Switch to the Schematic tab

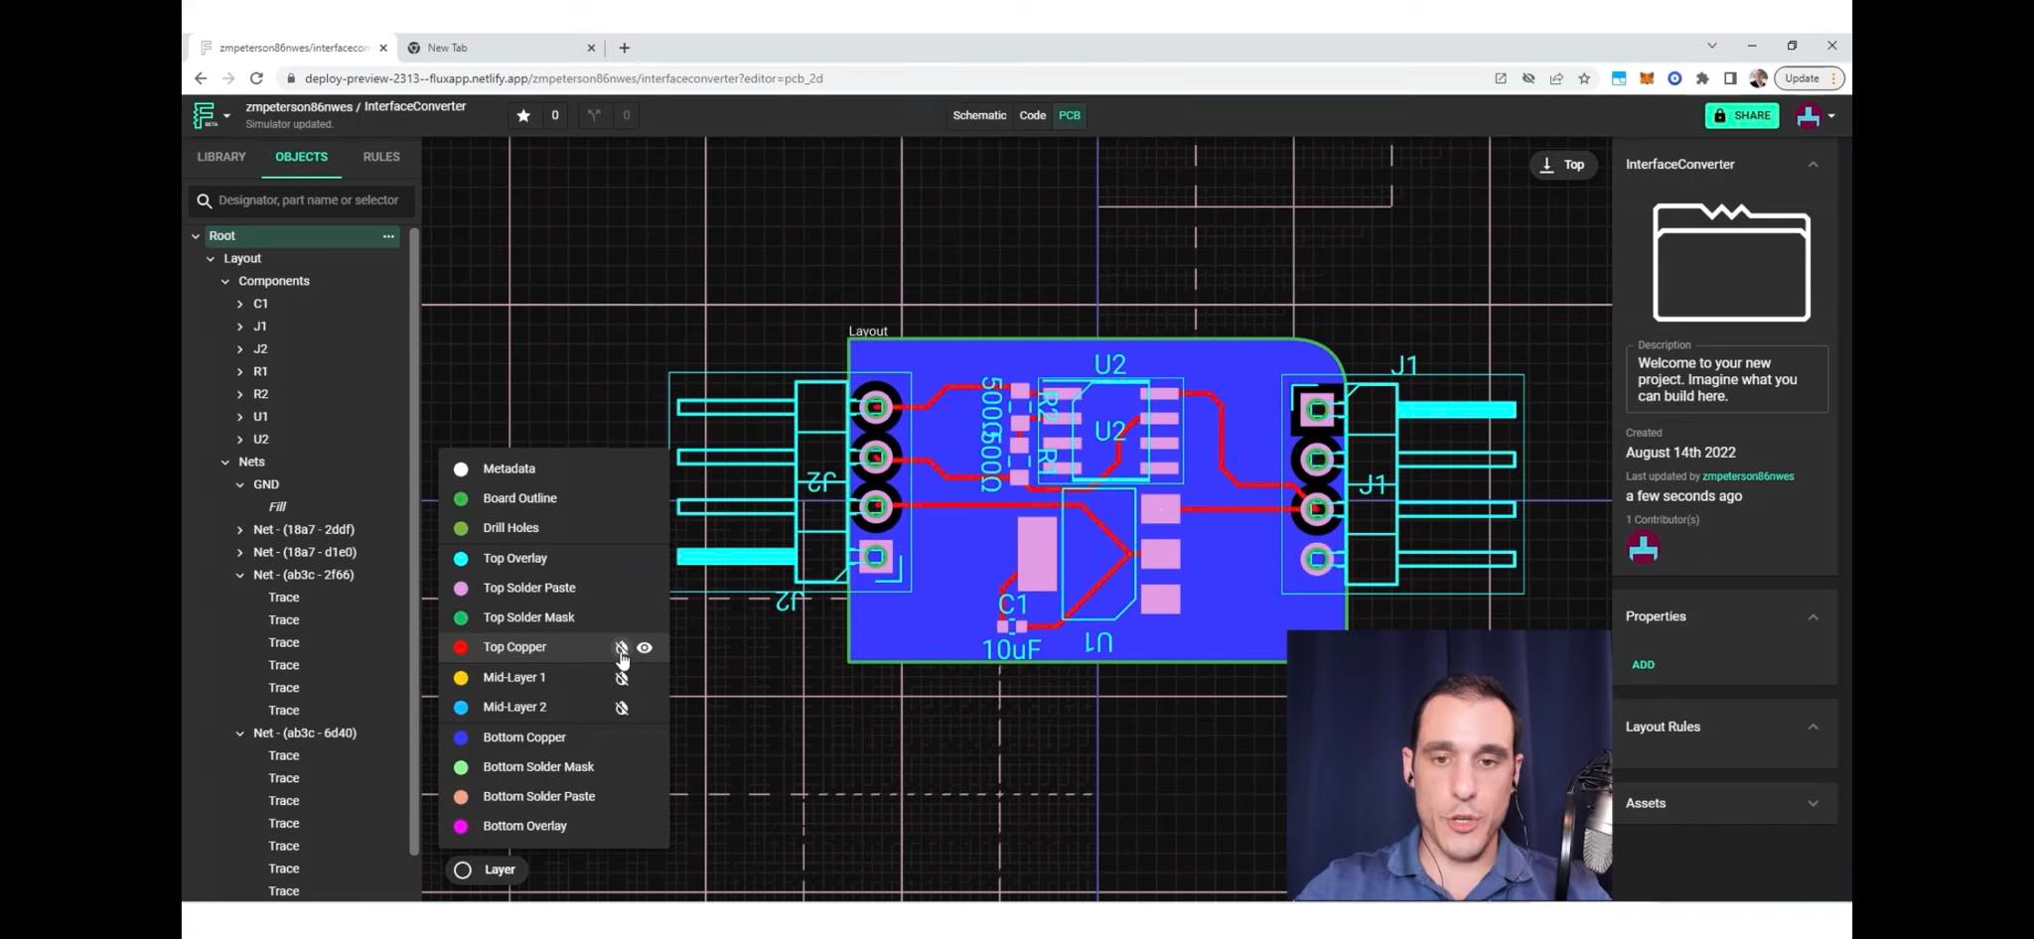pos(979,115)
